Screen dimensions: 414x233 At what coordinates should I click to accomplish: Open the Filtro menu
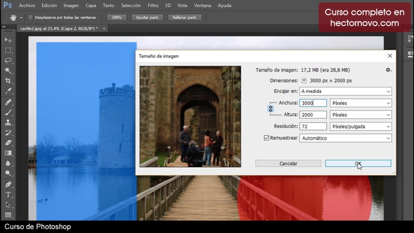coord(153,6)
